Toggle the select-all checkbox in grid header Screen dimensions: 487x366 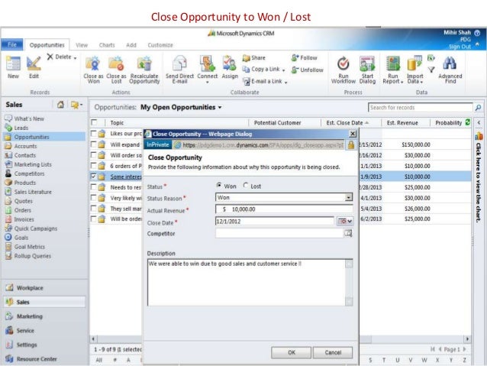tap(94, 122)
